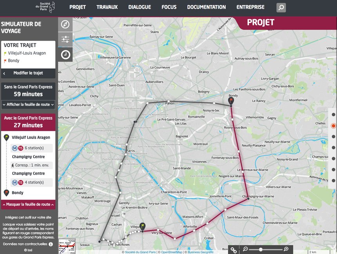Image resolution: width=337 pixels, height=254 pixels.
Task: Select the orange active page-dot indicator
Action: pos(333,126)
